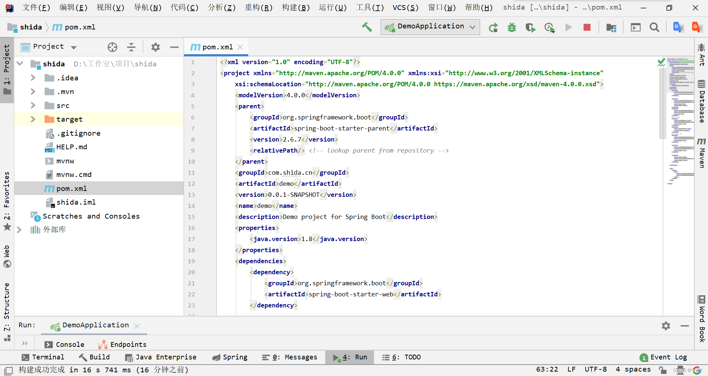Click the Profiler run icon
The width and height of the screenshot is (708, 376).
pos(549,28)
